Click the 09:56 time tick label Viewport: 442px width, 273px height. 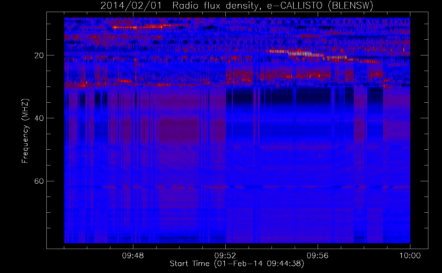point(318,256)
